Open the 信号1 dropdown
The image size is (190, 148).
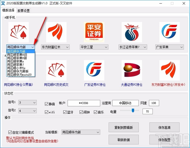tap(28, 103)
